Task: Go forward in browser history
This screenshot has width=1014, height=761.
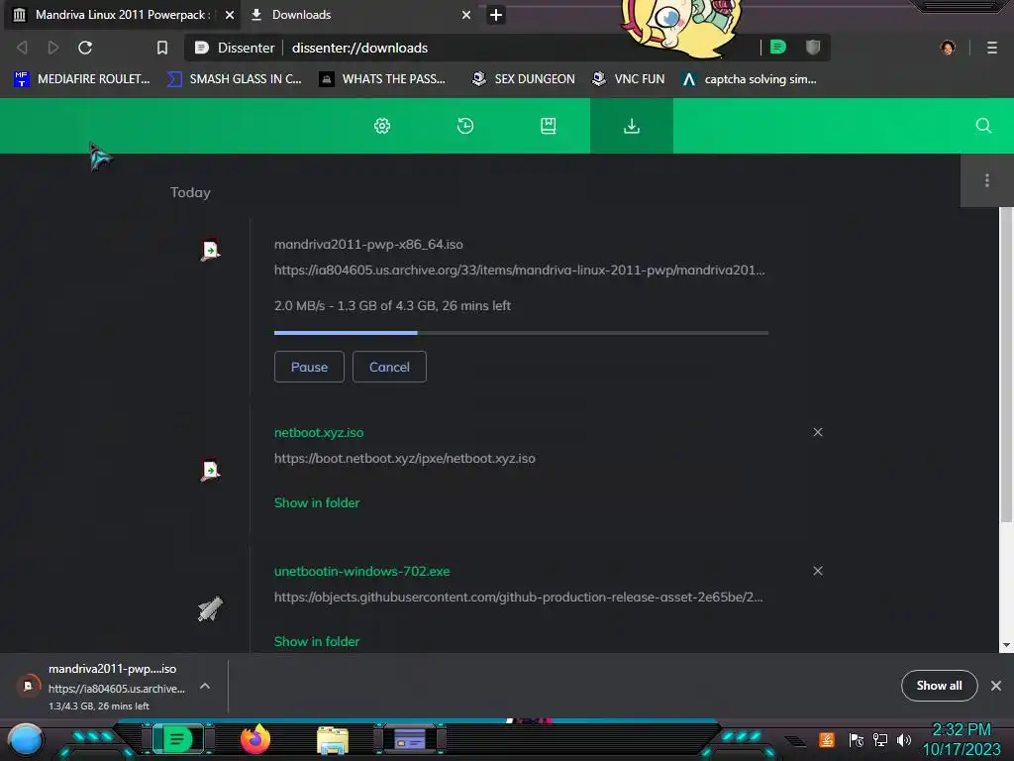Action: pos(53,48)
